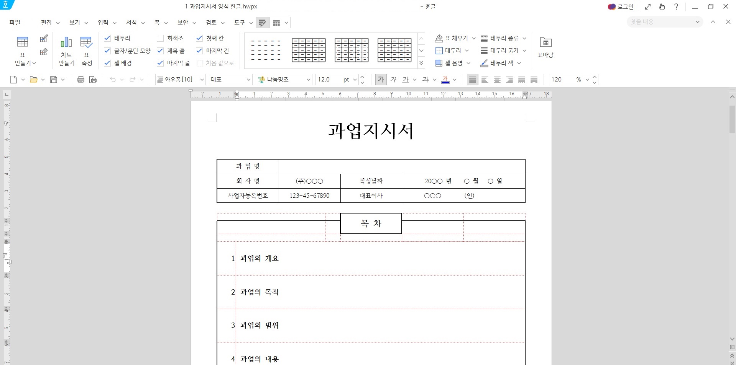Toggle italic 가 formatting
Viewport: 736px width, 365px height.
(393, 80)
